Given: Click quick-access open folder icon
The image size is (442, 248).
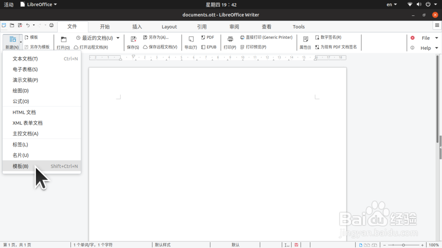Looking at the screenshot, I should 12,25.
